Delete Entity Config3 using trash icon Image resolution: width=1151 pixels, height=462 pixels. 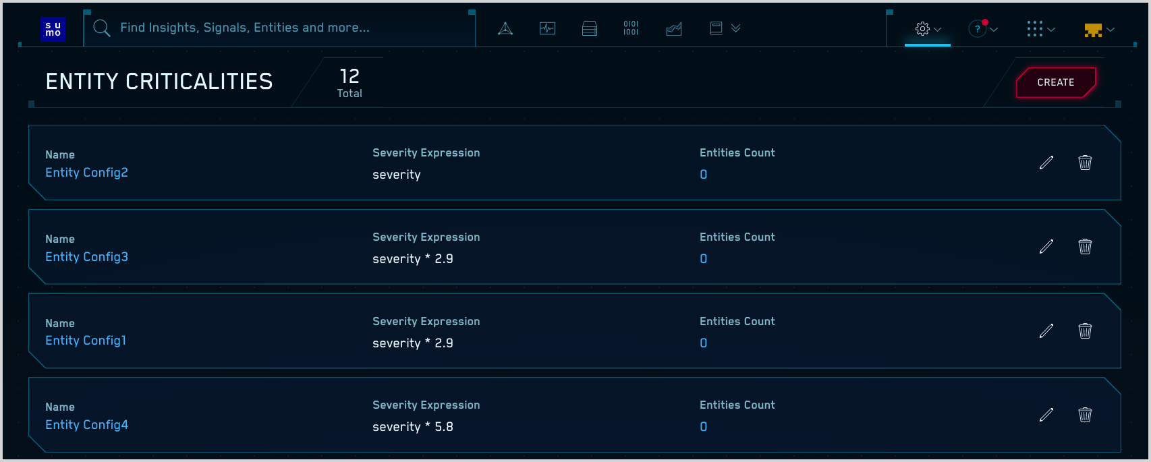click(1085, 247)
